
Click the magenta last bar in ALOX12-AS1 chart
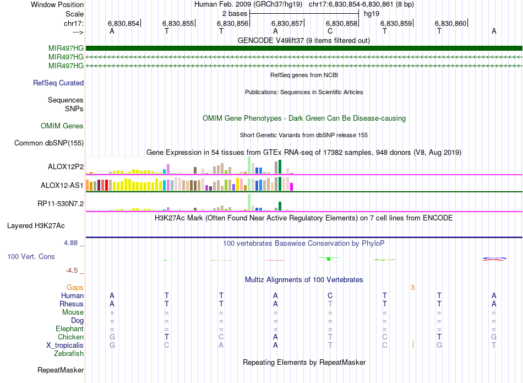pyautogui.click(x=292, y=187)
